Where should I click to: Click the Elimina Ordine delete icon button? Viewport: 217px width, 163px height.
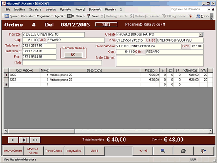pos(73,55)
